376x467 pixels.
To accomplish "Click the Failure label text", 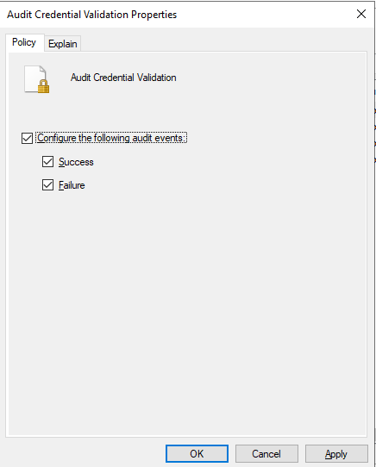I will point(72,185).
